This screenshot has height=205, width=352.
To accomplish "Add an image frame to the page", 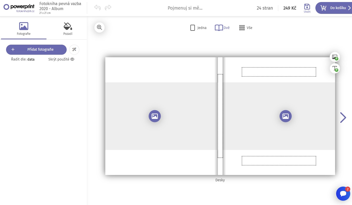I will click(335, 57).
